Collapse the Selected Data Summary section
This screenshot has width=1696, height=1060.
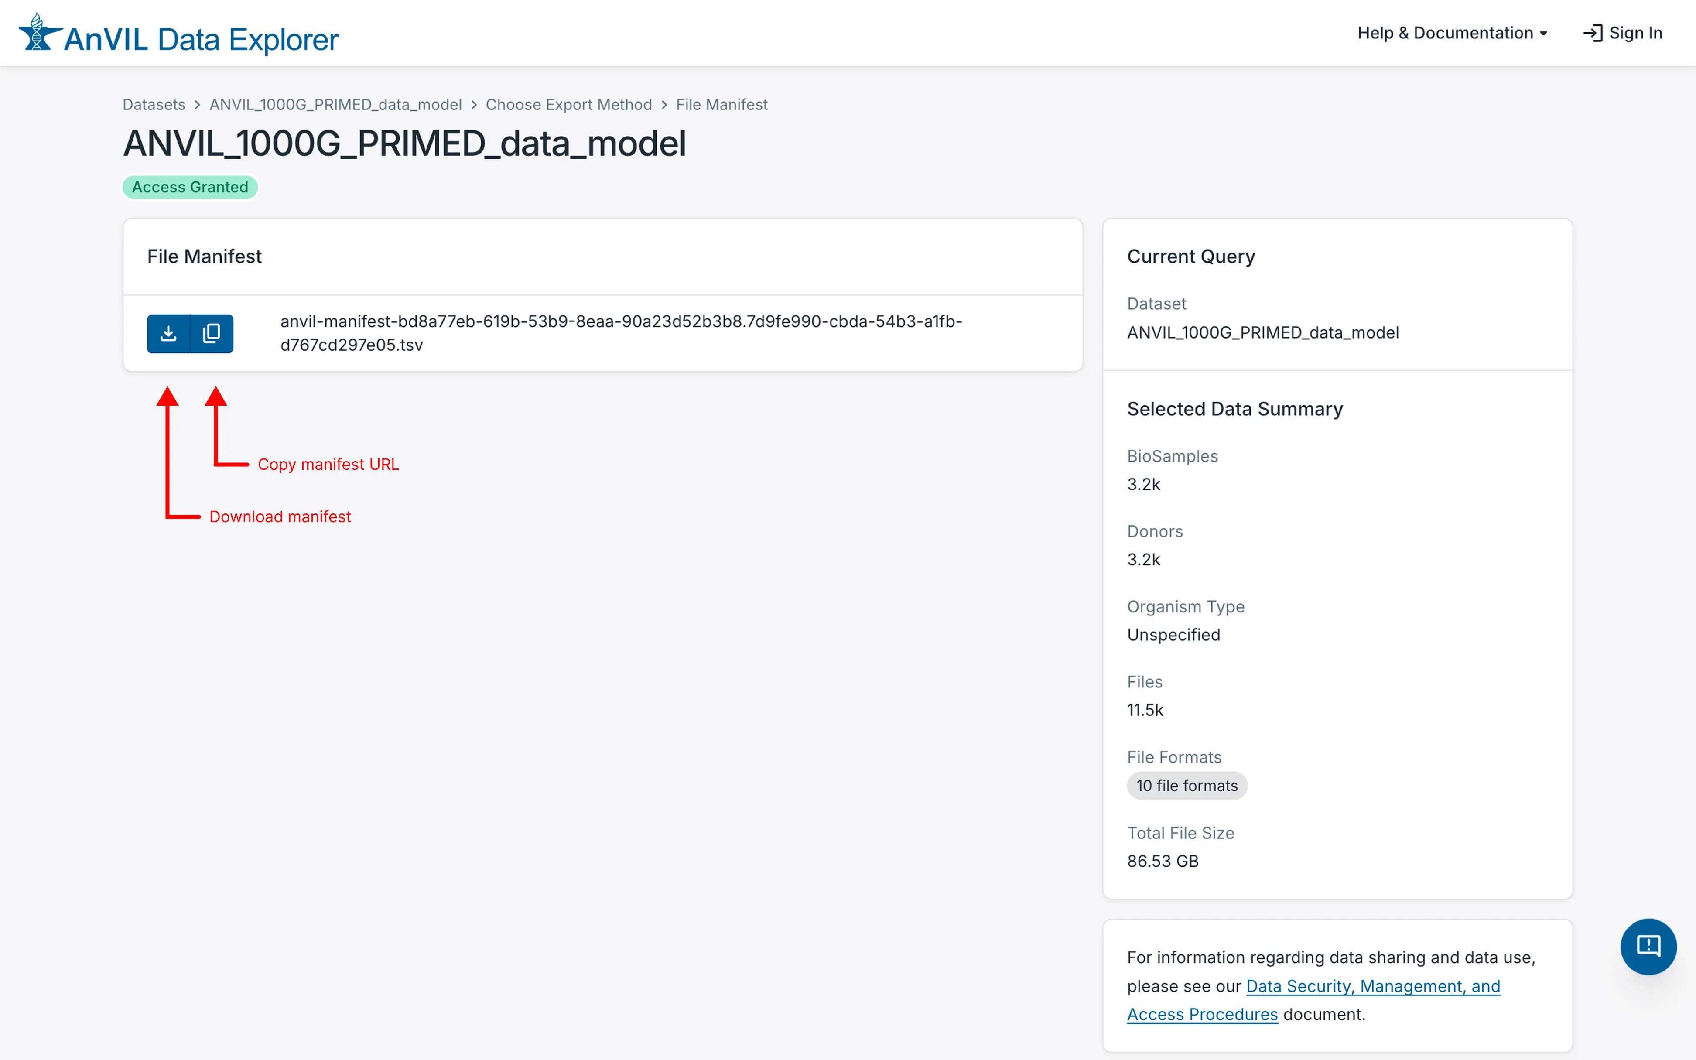tap(1235, 409)
